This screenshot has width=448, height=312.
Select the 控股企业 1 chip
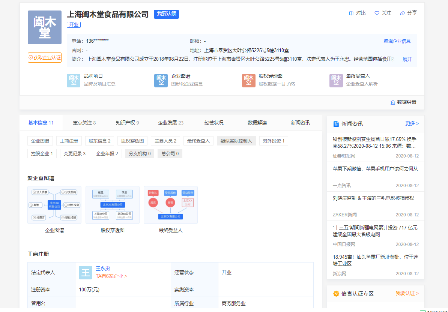pyautogui.click(x=42, y=154)
